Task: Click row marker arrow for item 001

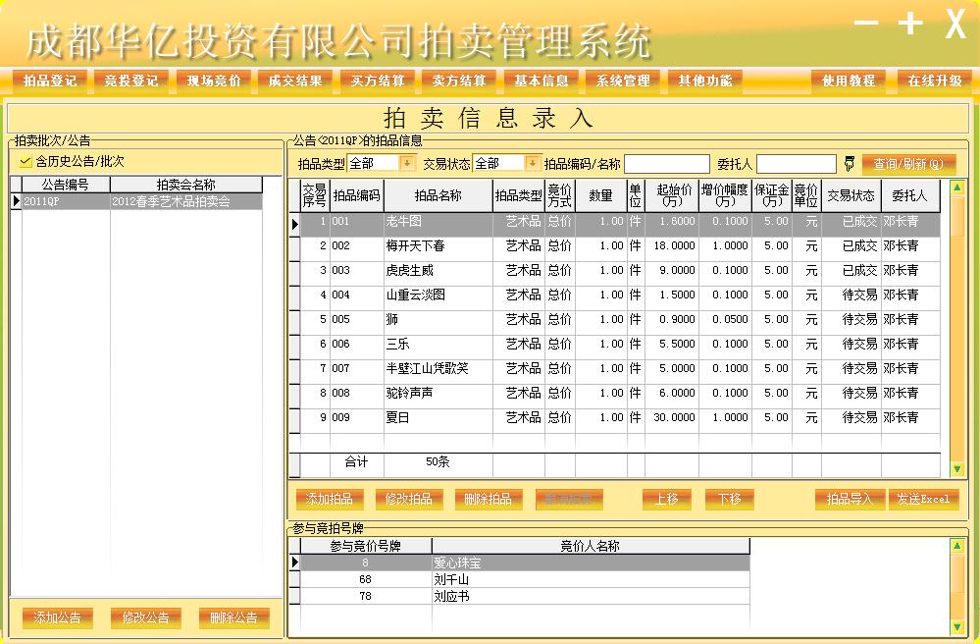Action: coord(295,224)
